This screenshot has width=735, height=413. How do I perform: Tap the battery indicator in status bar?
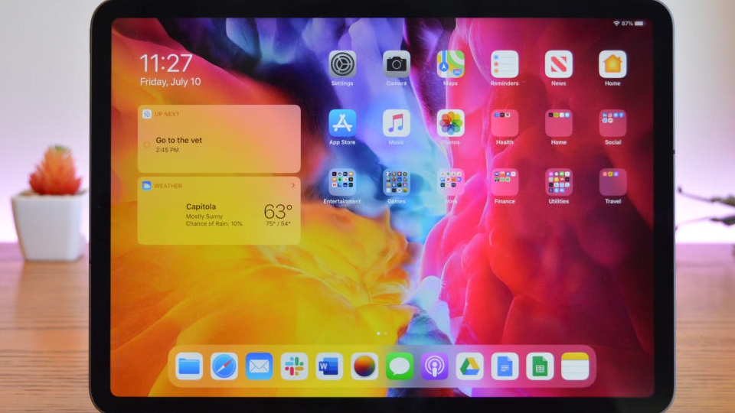(x=640, y=24)
